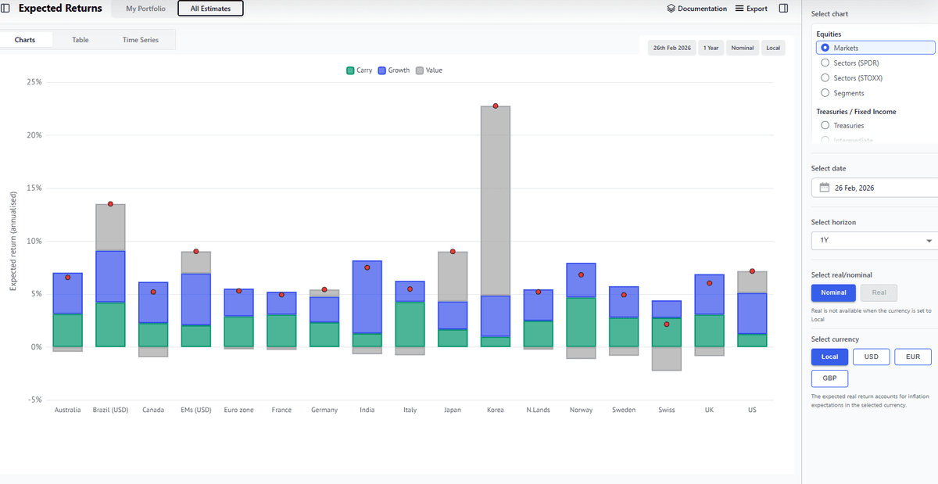938x484 pixels.
Task: Switch to the Time Series tab
Action: click(140, 38)
